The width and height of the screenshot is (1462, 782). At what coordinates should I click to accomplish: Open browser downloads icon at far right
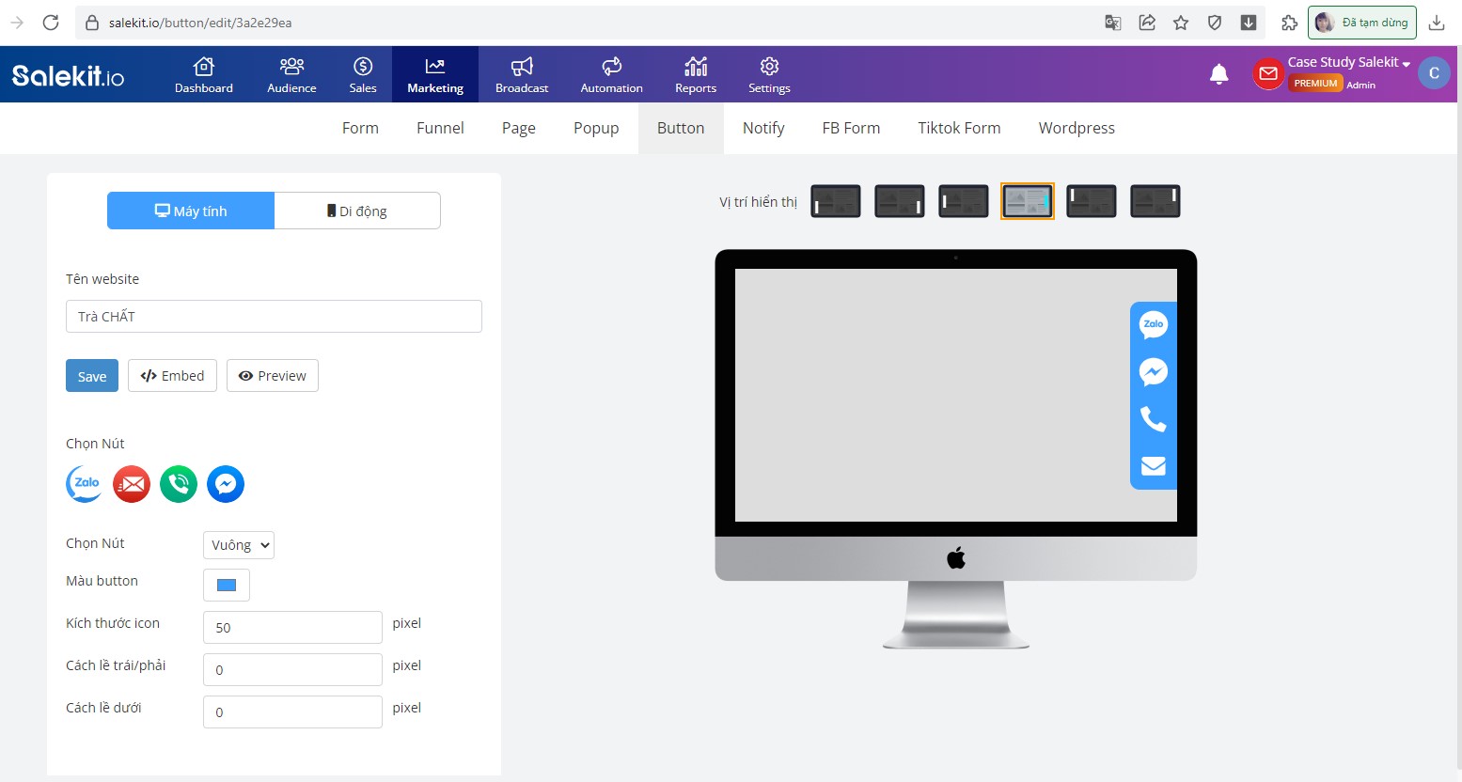(x=1437, y=23)
